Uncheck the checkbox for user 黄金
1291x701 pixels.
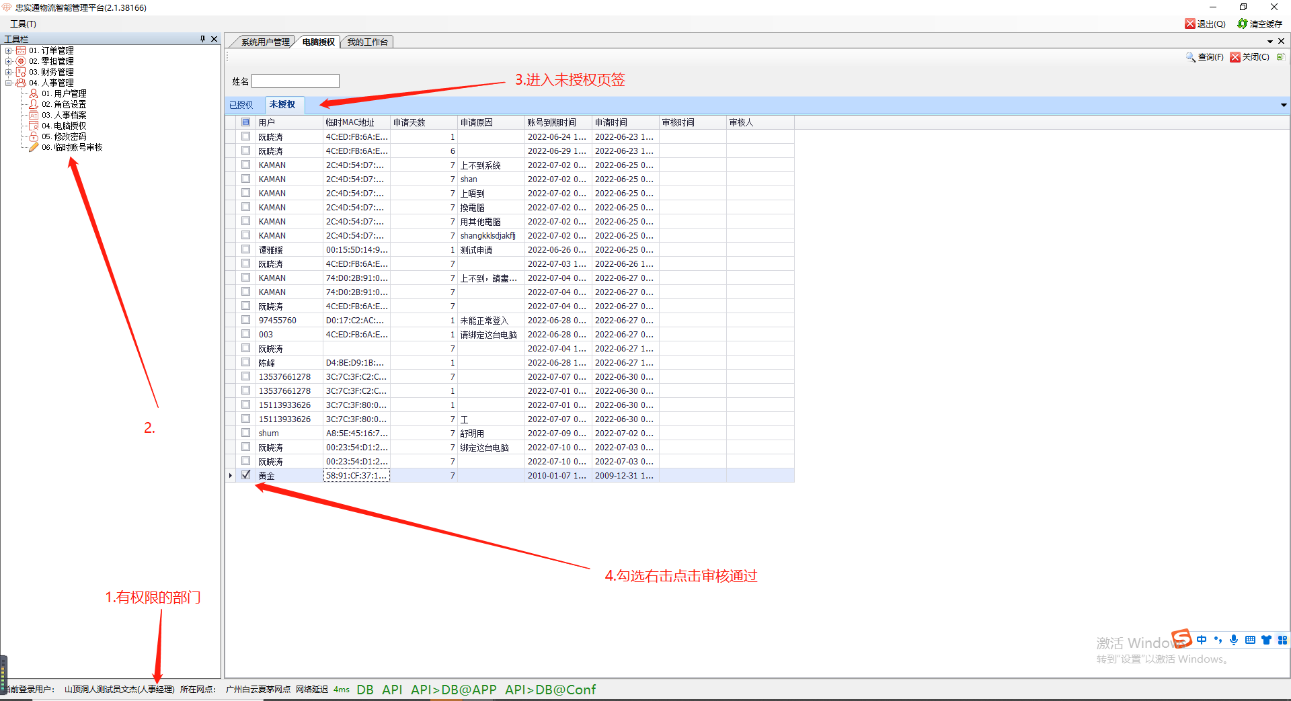click(246, 475)
